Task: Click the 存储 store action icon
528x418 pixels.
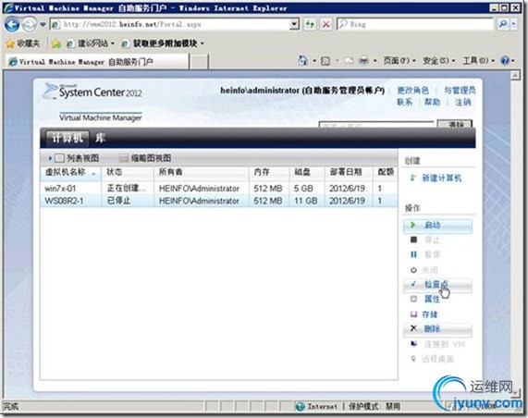Action: (414, 314)
